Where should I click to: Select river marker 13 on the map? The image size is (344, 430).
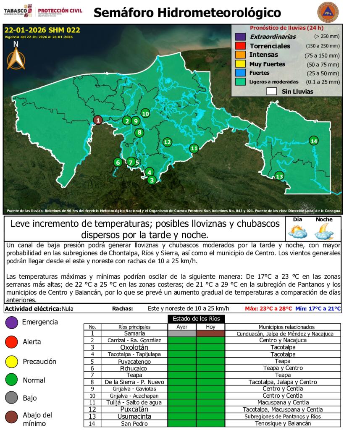pyautogui.click(x=279, y=176)
